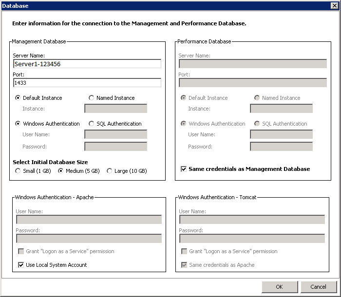Close the Database dialog window
Screen dimensions: 341x297
(x=334, y=6)
